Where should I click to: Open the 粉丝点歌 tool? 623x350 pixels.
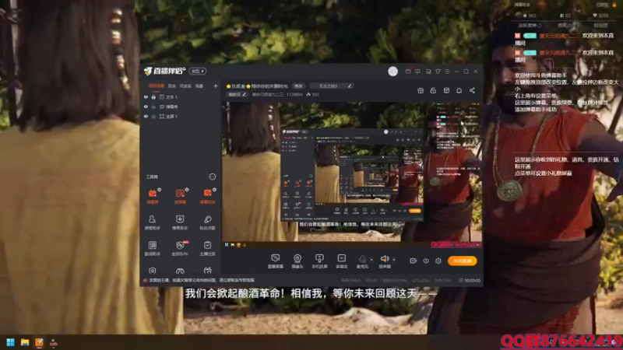(207, 222)
